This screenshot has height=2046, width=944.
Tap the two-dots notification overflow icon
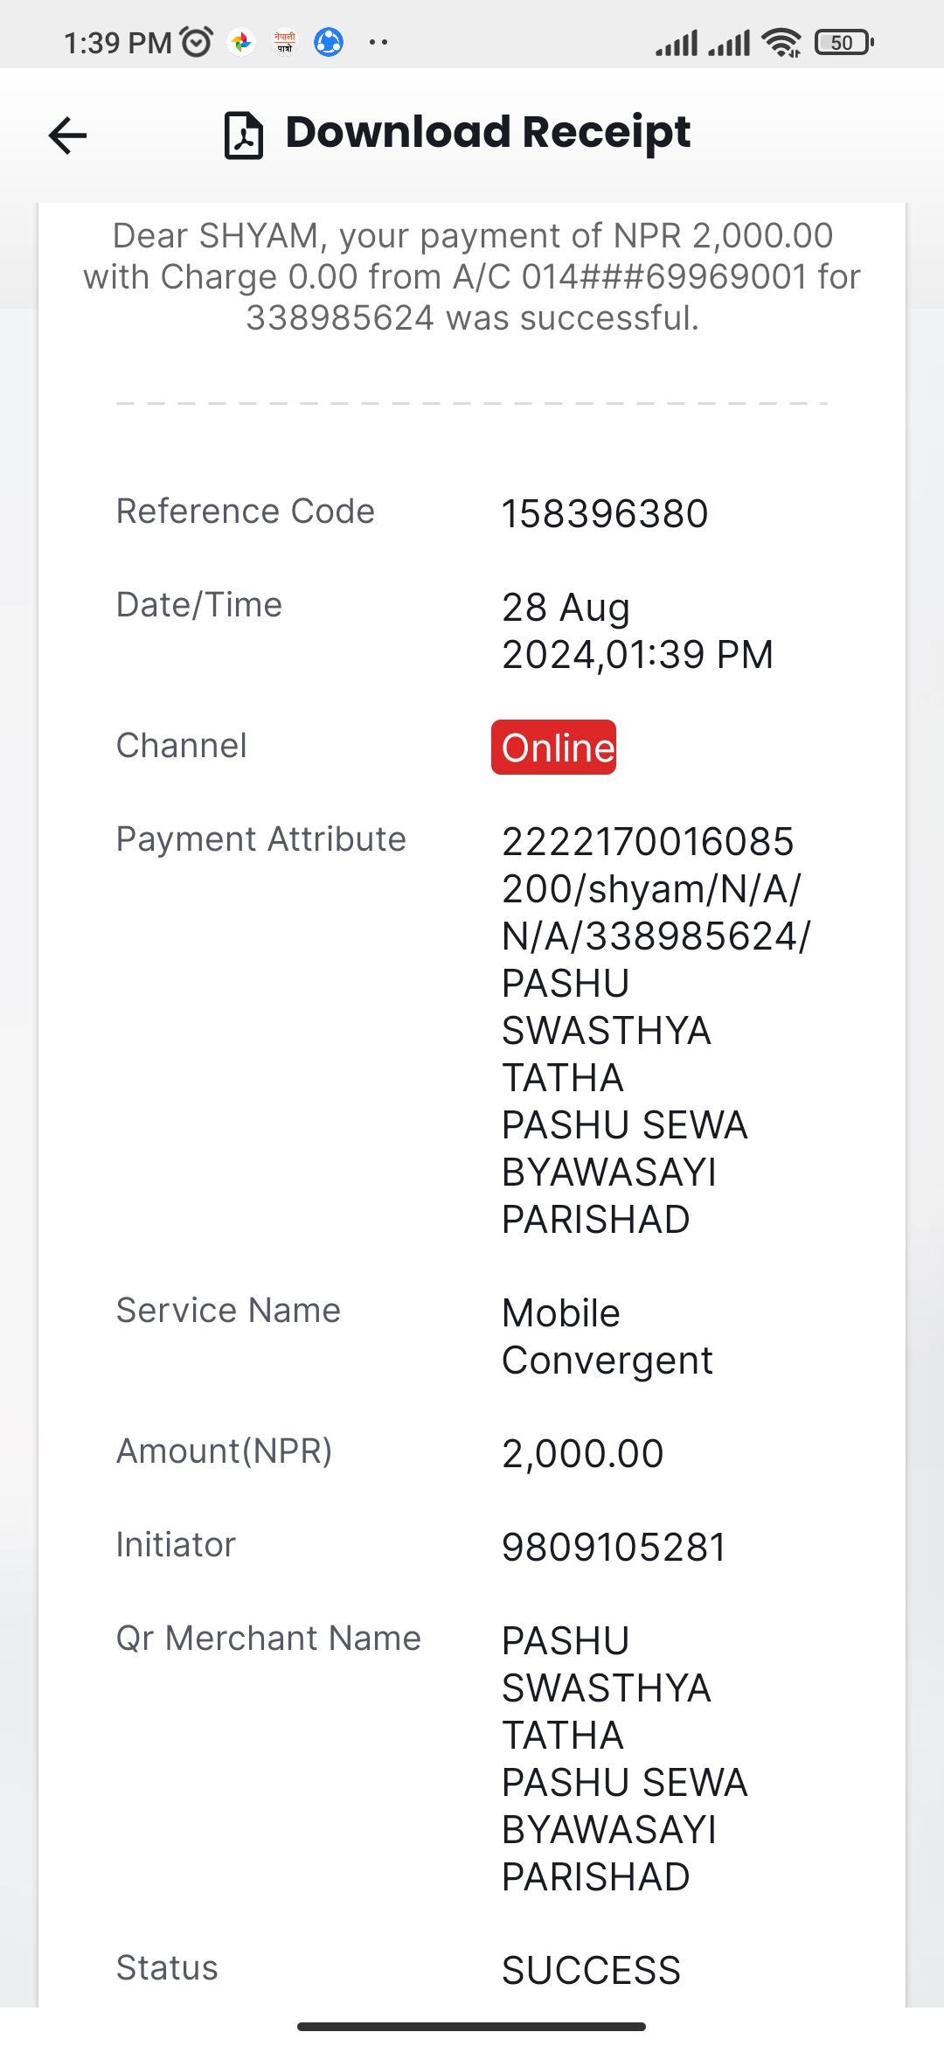pos(378,42)
